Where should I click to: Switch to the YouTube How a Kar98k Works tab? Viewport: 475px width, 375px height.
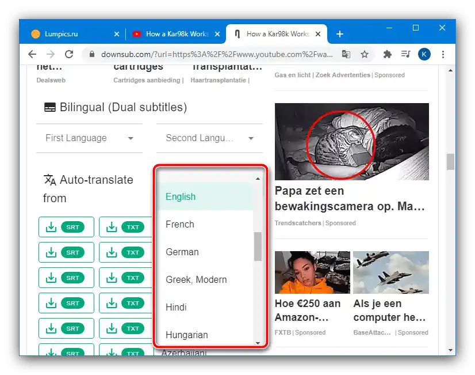click(x=175, y=34)
